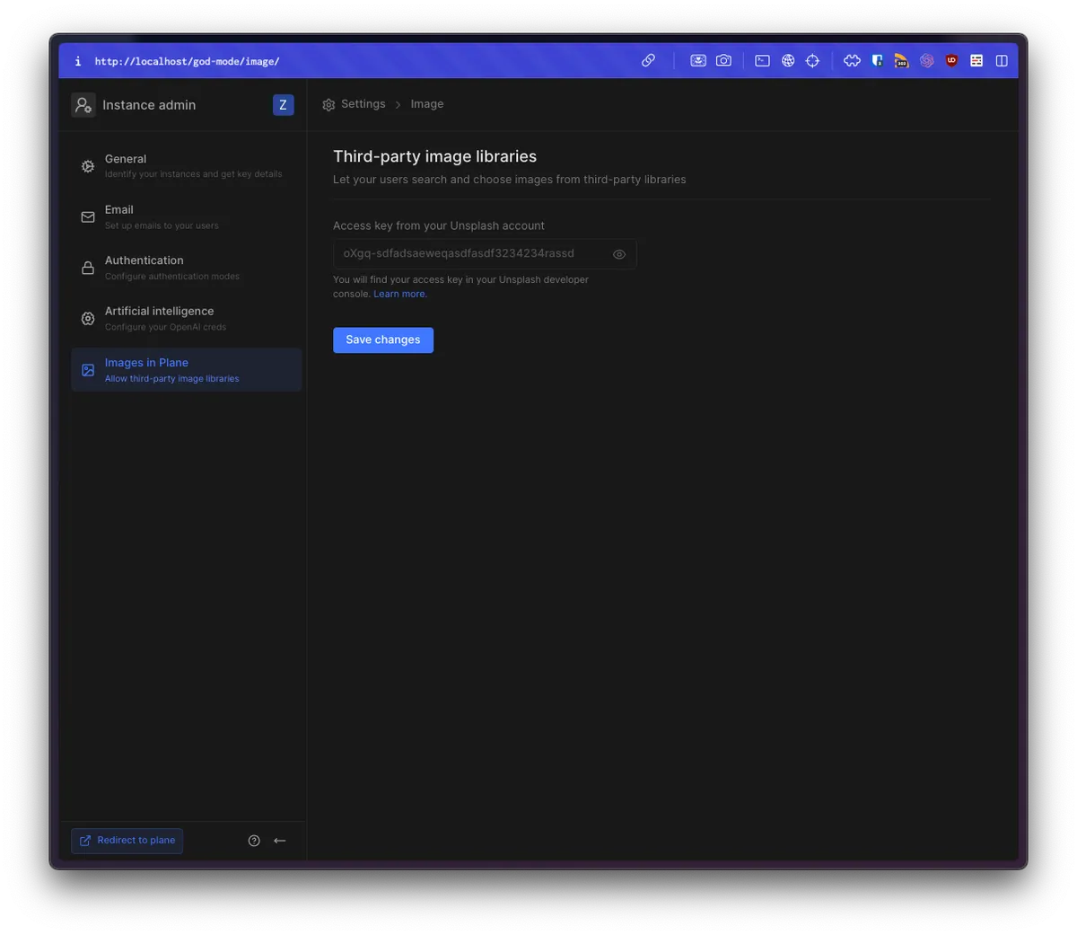Open the terminal console icon
This screenshot has height=935, width=1077.
762,61
